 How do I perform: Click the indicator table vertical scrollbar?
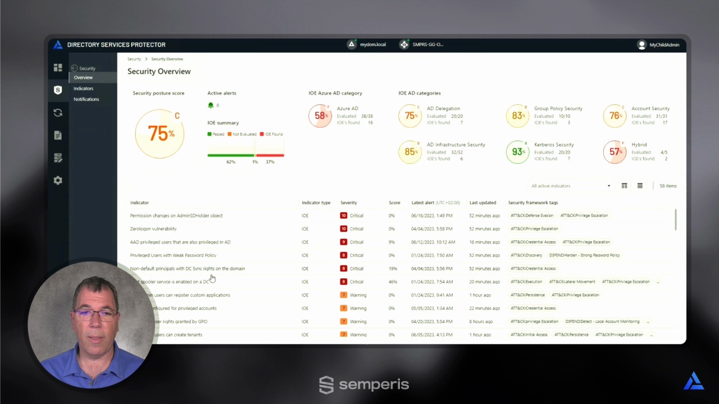click(x=676, y=219)
